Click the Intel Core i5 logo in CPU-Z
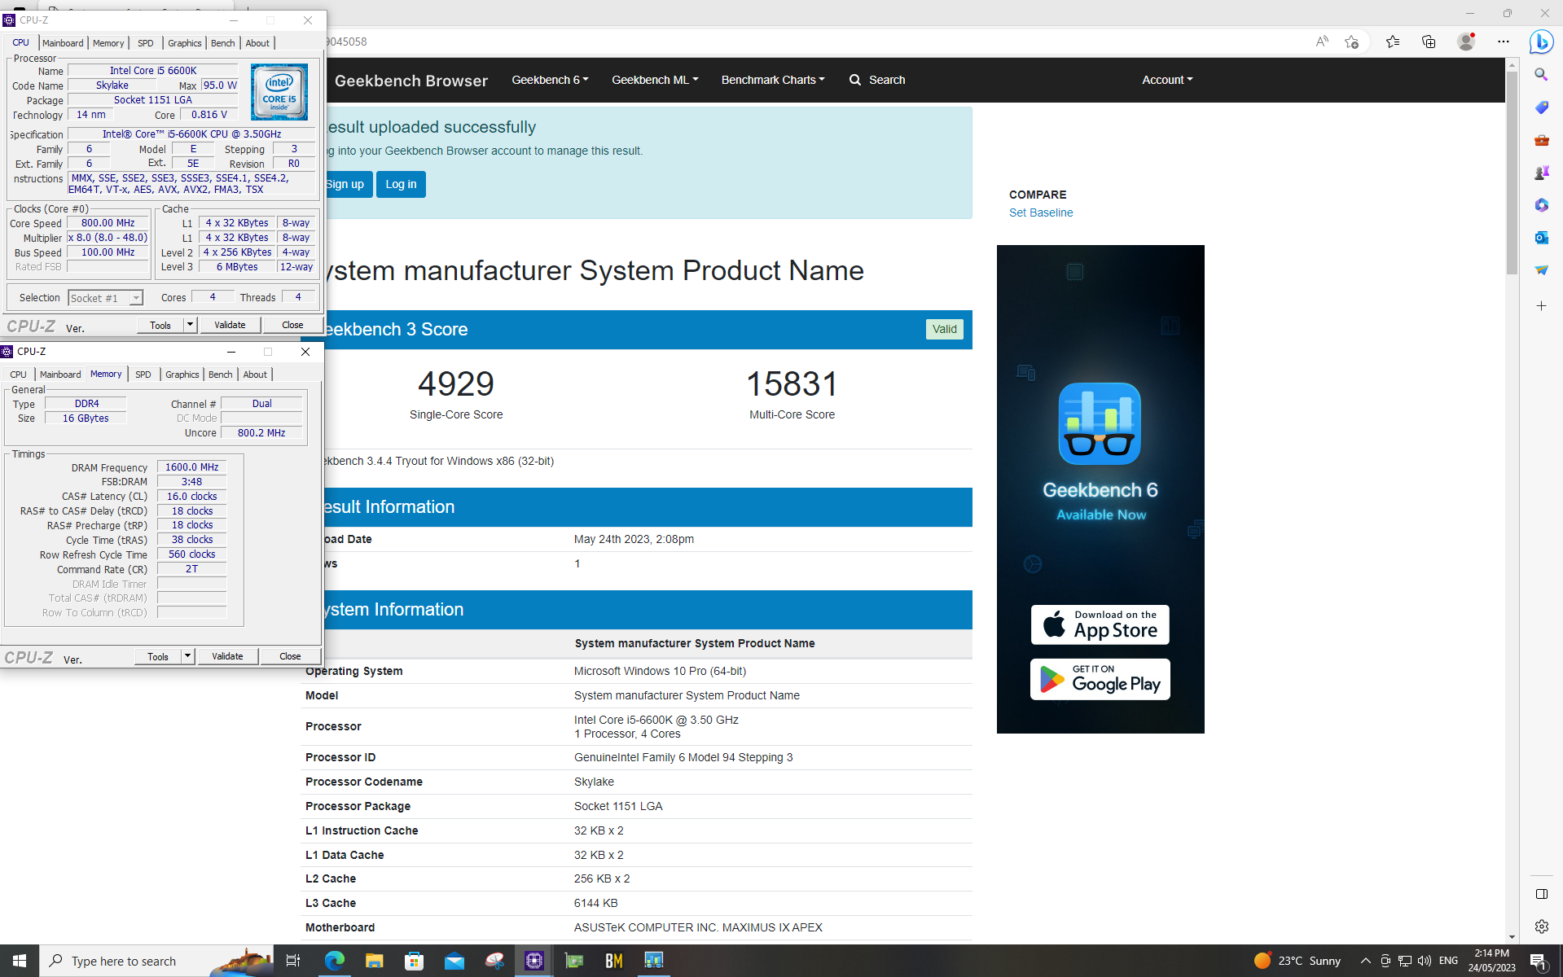The height and width of the screenshot is (977, 1563). click(x=279, y=92)
